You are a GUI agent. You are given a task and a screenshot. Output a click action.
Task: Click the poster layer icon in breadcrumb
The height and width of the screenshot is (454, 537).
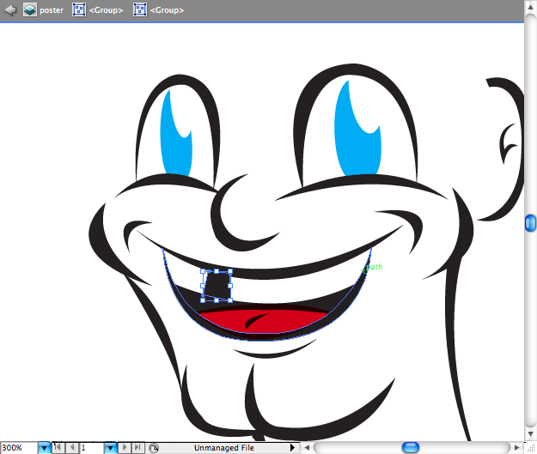(30, 10)
